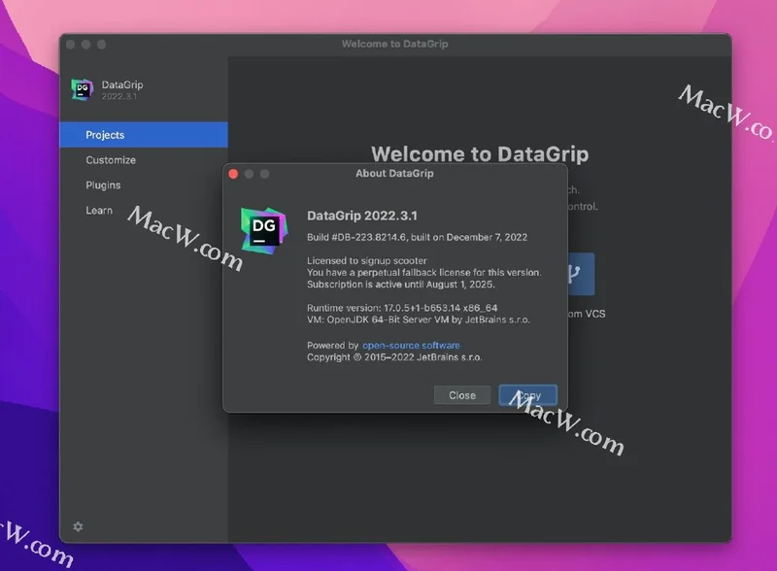Click the About DataGrip title bar
The height and width of the screenshot is (571, 777).
coord(394,174)
